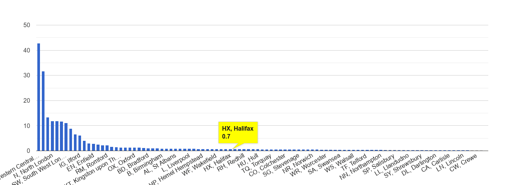Click the y-axis value 40
Viewport: 509px width, 185px height.
(27, 50)
